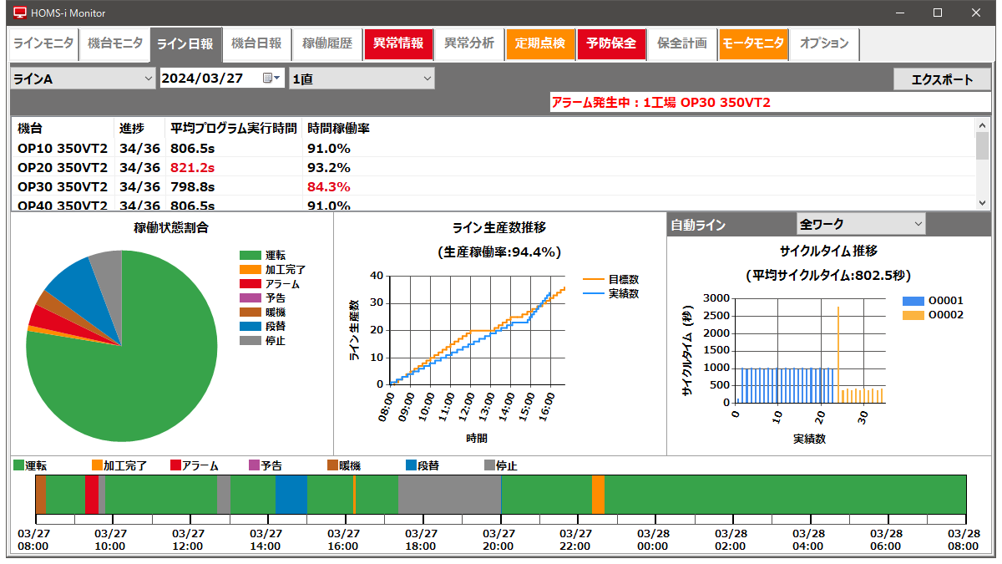
Task: Click the blue O0001 legend marker
Action: point(913,301)
